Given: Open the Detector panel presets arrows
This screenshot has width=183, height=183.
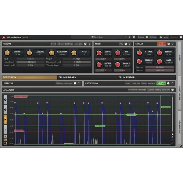Looking at the screenshot, I should pyautogui.click(x=79, y=83).
